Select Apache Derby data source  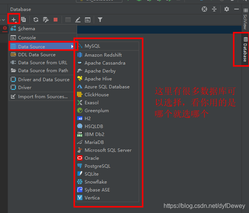108,71
